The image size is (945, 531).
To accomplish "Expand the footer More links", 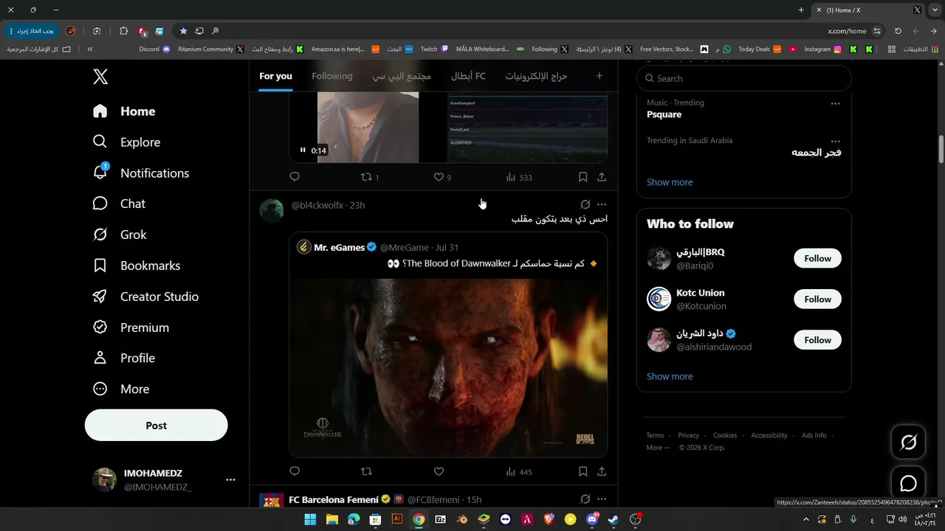I will coord(658,448).
